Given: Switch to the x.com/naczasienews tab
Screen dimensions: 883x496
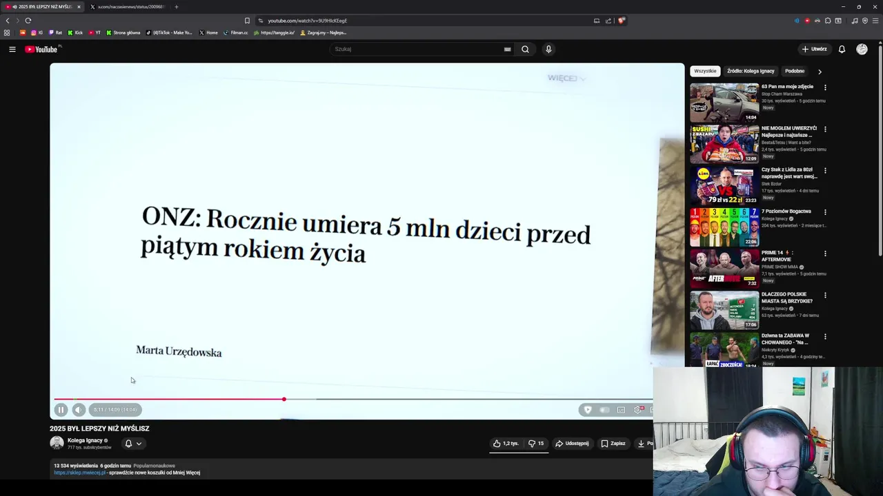Looking at the screenshot, I should [x=129, y=7].
